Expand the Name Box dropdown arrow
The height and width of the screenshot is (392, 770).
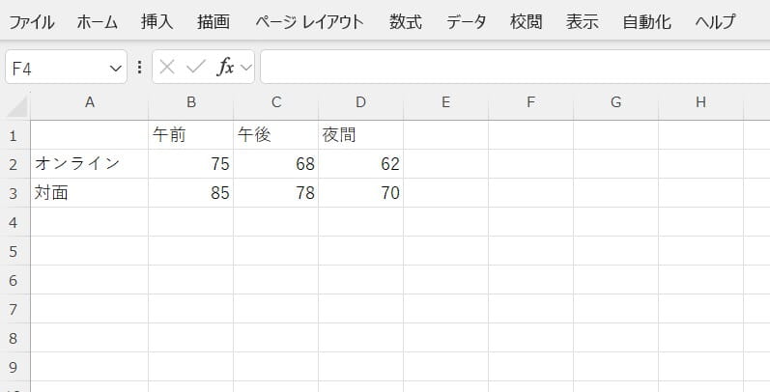point(117,68)
